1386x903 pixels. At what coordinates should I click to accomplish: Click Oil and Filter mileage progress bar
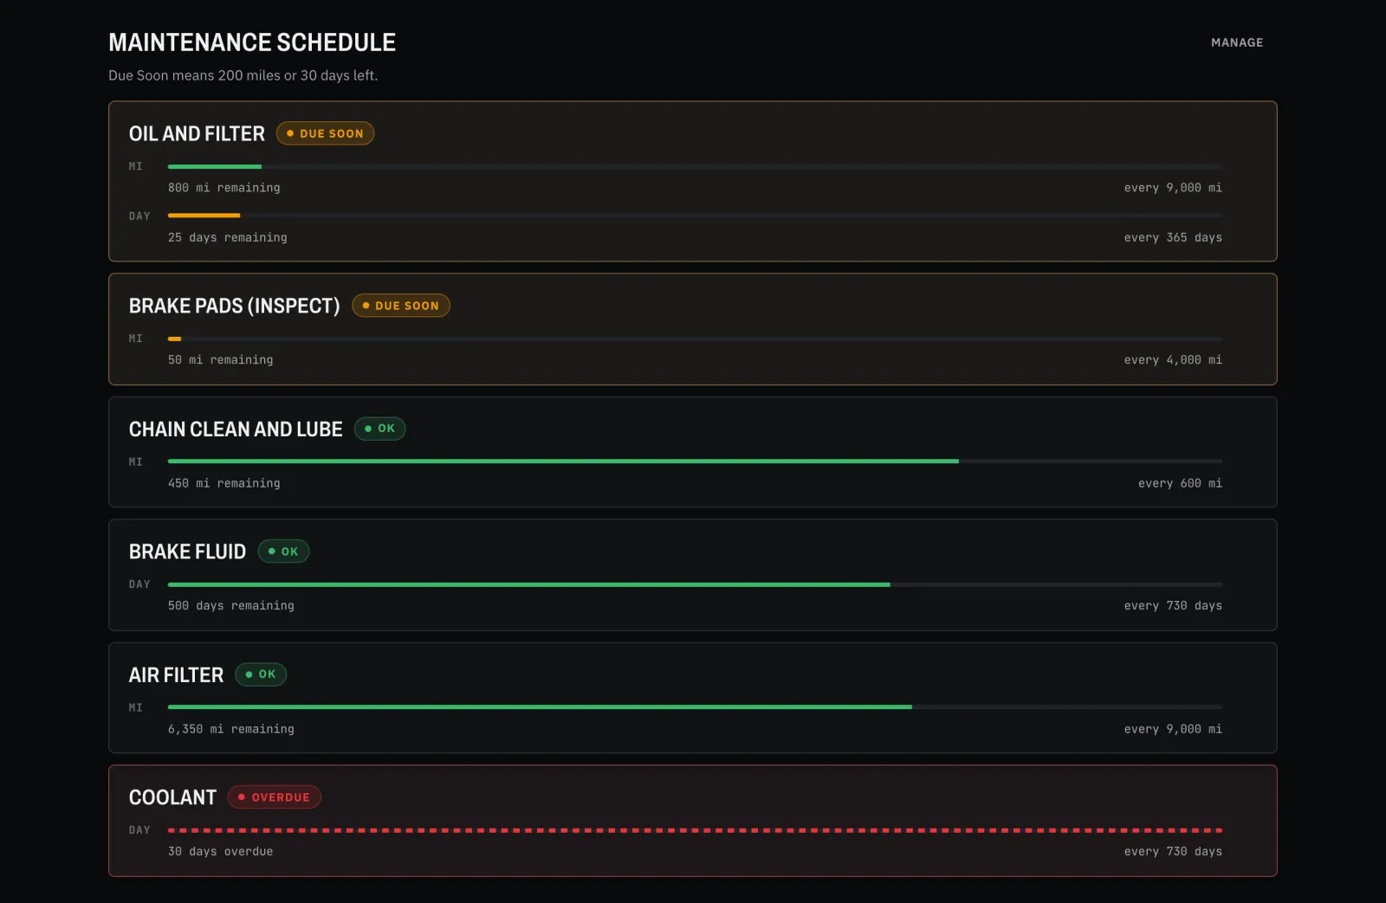(x=695, y=166)
